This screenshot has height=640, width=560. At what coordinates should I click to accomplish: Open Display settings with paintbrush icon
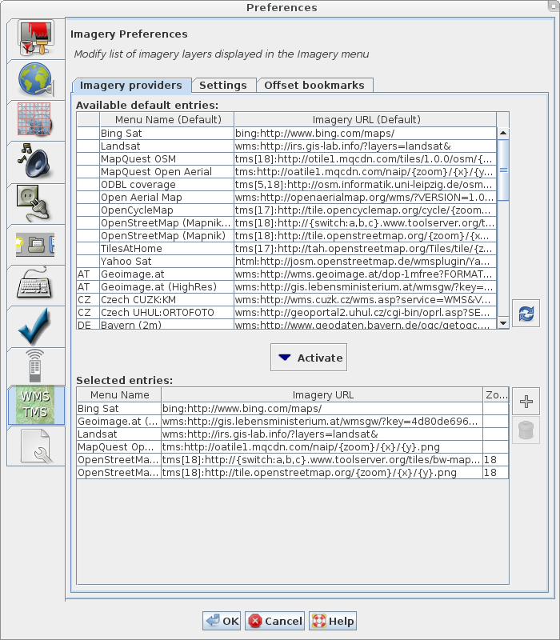[x=35, y=39]
